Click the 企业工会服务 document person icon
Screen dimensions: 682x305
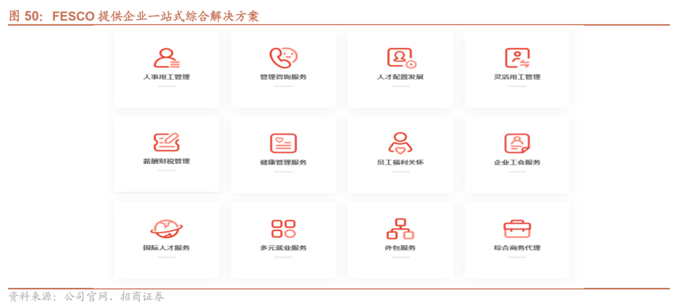517,143
